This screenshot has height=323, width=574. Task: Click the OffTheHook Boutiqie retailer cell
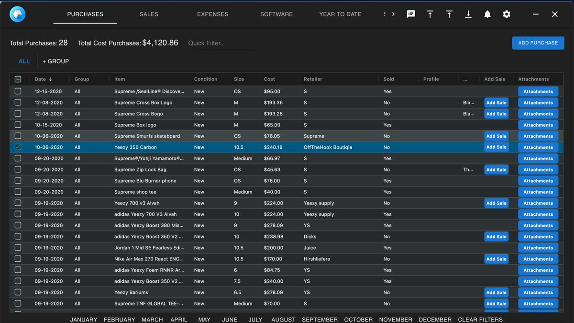[328, 147]
